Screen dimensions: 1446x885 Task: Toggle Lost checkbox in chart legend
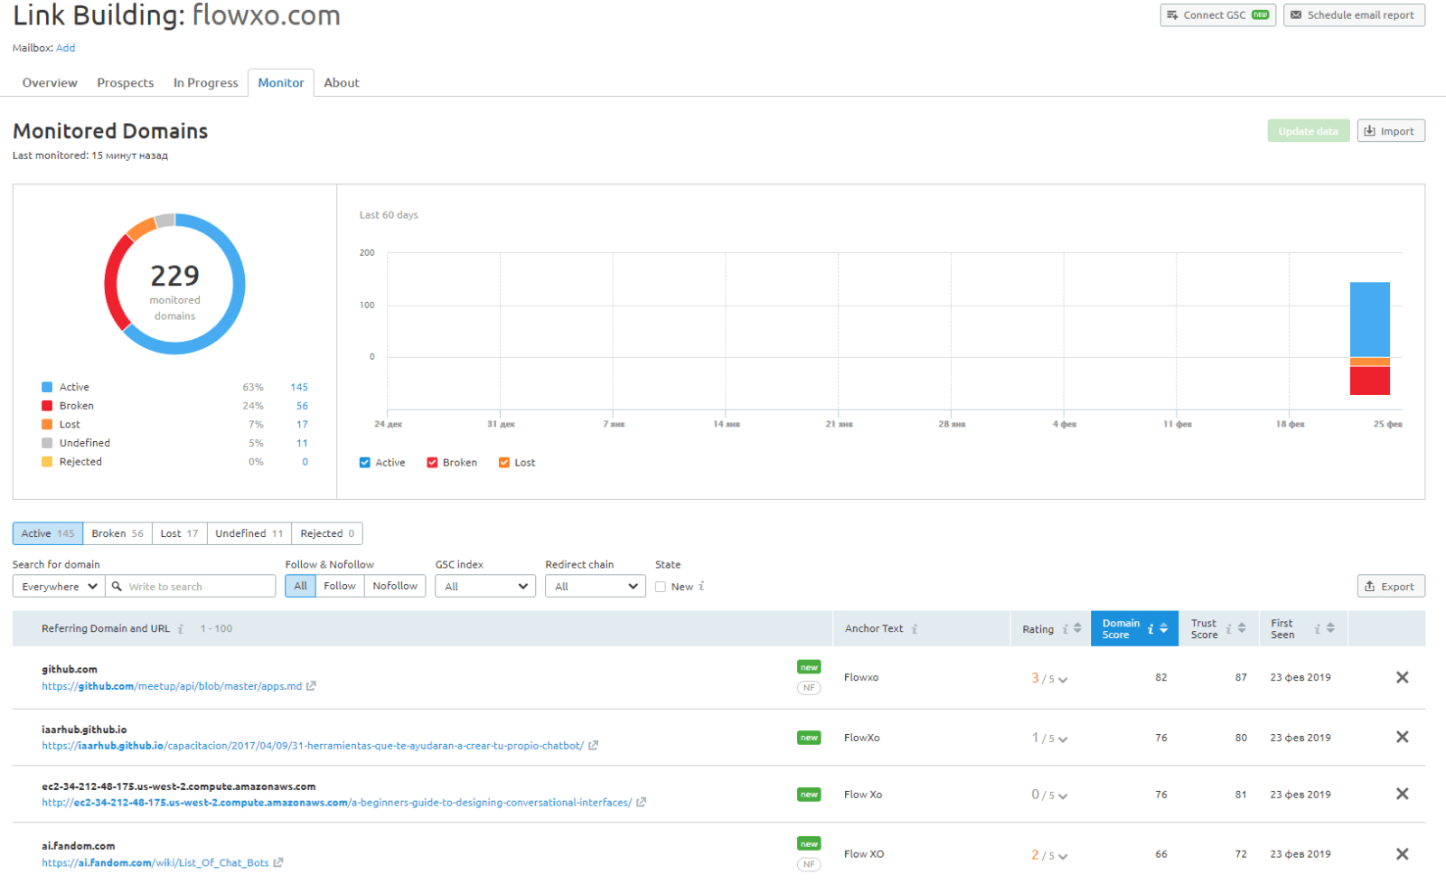(x=504, y=463)
